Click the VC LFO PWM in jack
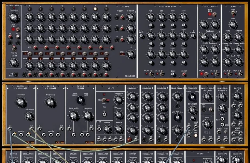The image size is (250, 163). click(x=99, y=129)
